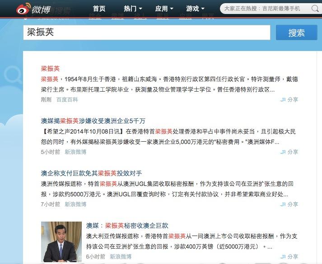The height and width of the screenshot is (264, 322).
Task: Open headline 澳媒：梁振英秘密收澳企巨款
Action: [127, 226]
